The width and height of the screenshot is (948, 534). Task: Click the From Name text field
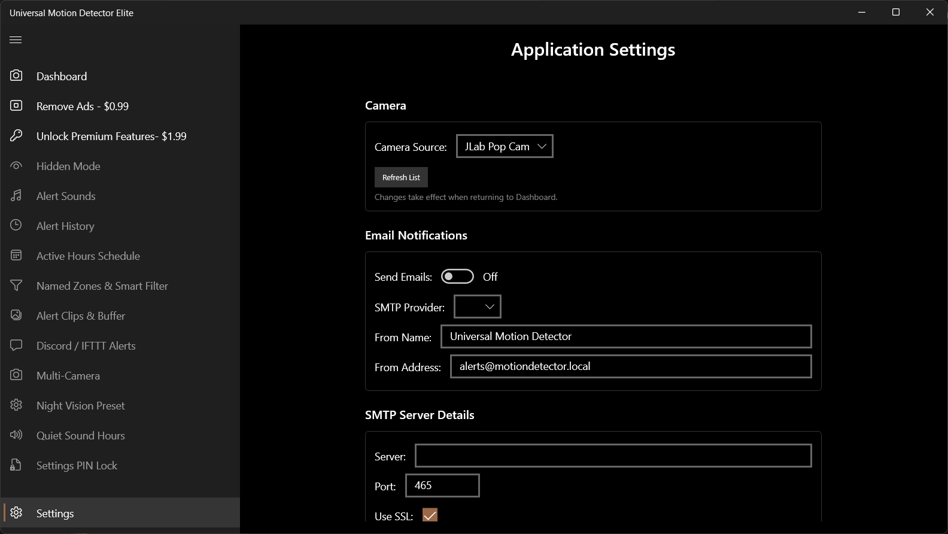coord(626,336)
